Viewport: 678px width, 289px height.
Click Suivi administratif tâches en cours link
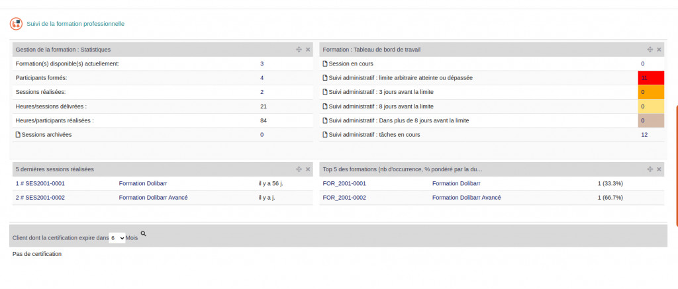click(374, 134)
